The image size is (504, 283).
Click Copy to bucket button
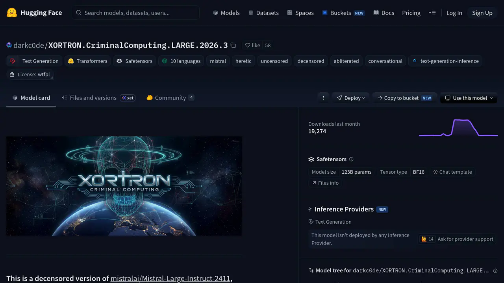pos(404,98)
